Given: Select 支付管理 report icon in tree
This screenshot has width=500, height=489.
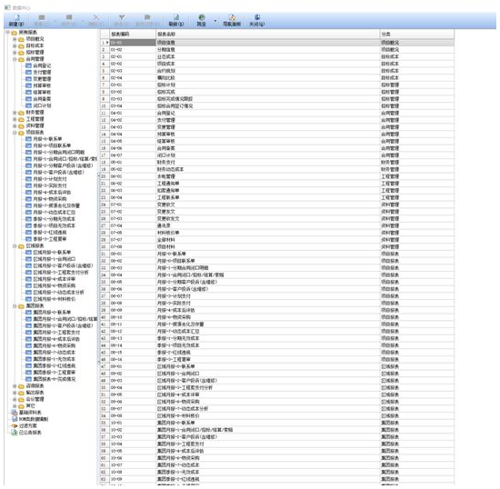Looking at the screenshot, I should (x=28, y=73).
